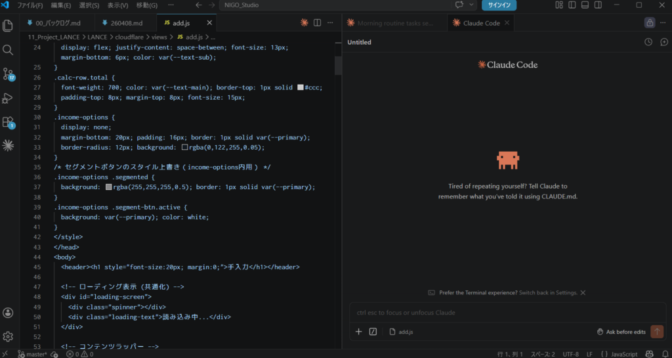Start a new Claude chat conversation
Image resolution: width=672 pixels, height=358 pixels.
663,42
